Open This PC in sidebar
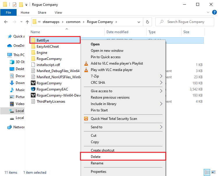The image size is (218, 176). 16,55
